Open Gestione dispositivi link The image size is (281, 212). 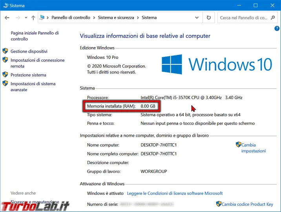click(29, 51)
